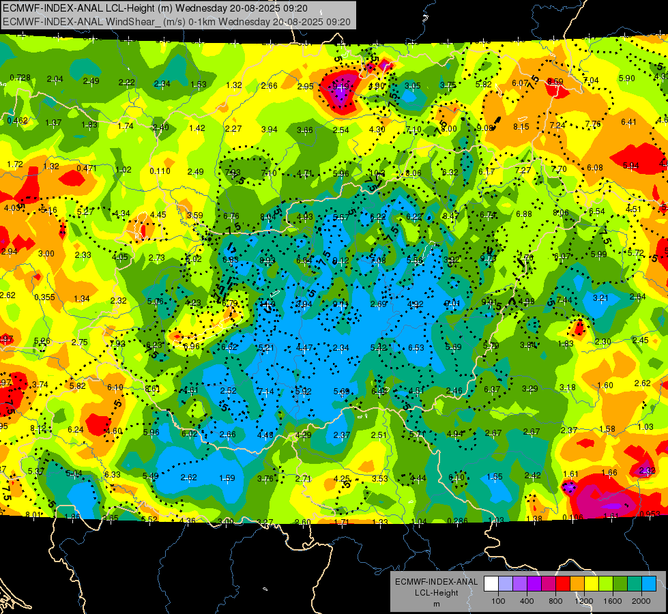Click the wind shear value 0.110

(160, 171)
